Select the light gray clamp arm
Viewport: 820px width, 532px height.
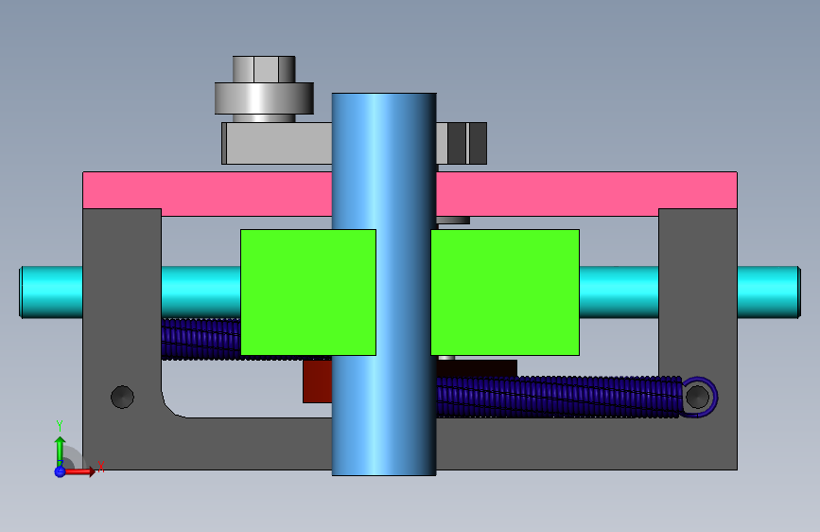coord(277,144)
